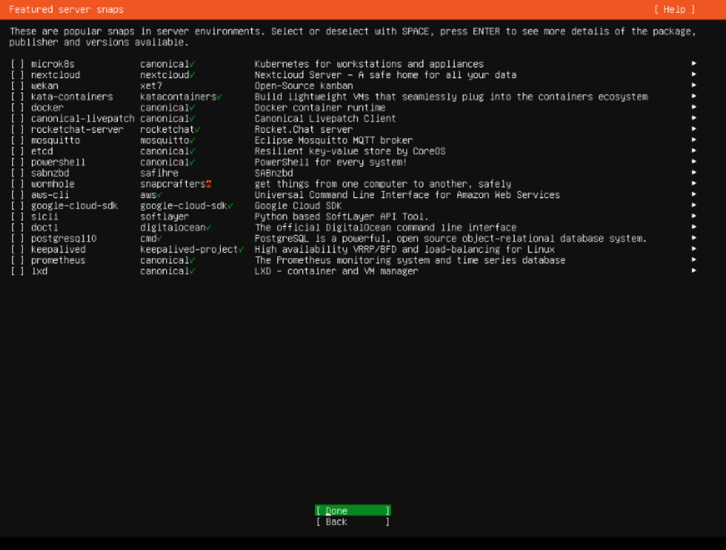
Task: Open details arrow for slcli row
Action: (693, 216)
